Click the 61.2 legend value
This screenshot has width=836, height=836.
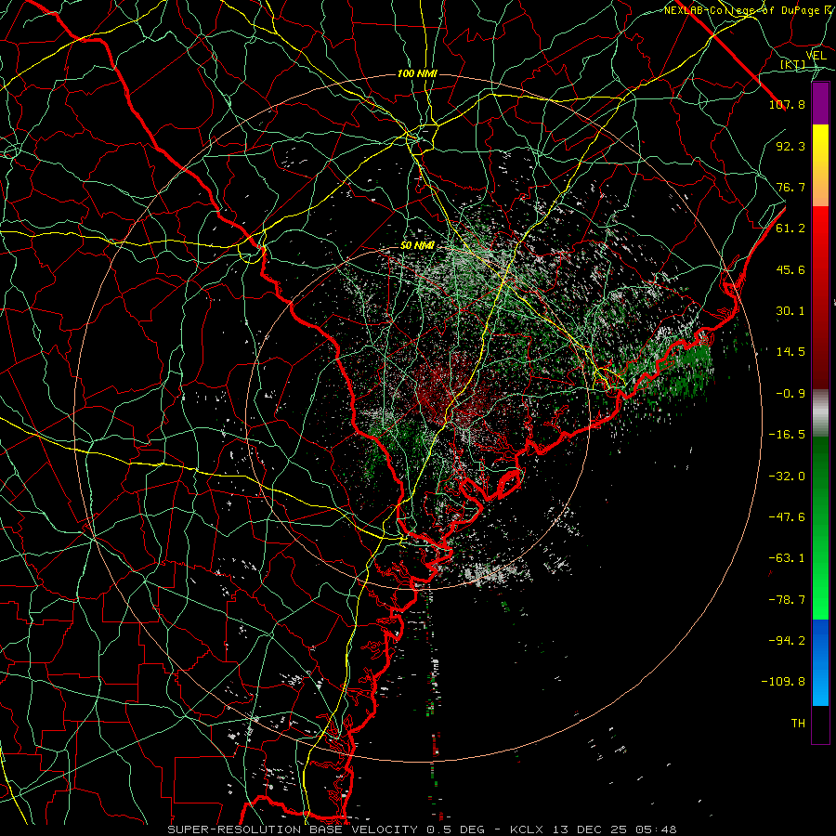[790, 229]
